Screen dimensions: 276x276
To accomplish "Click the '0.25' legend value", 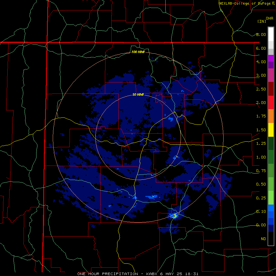I will (x=261, y=198).
